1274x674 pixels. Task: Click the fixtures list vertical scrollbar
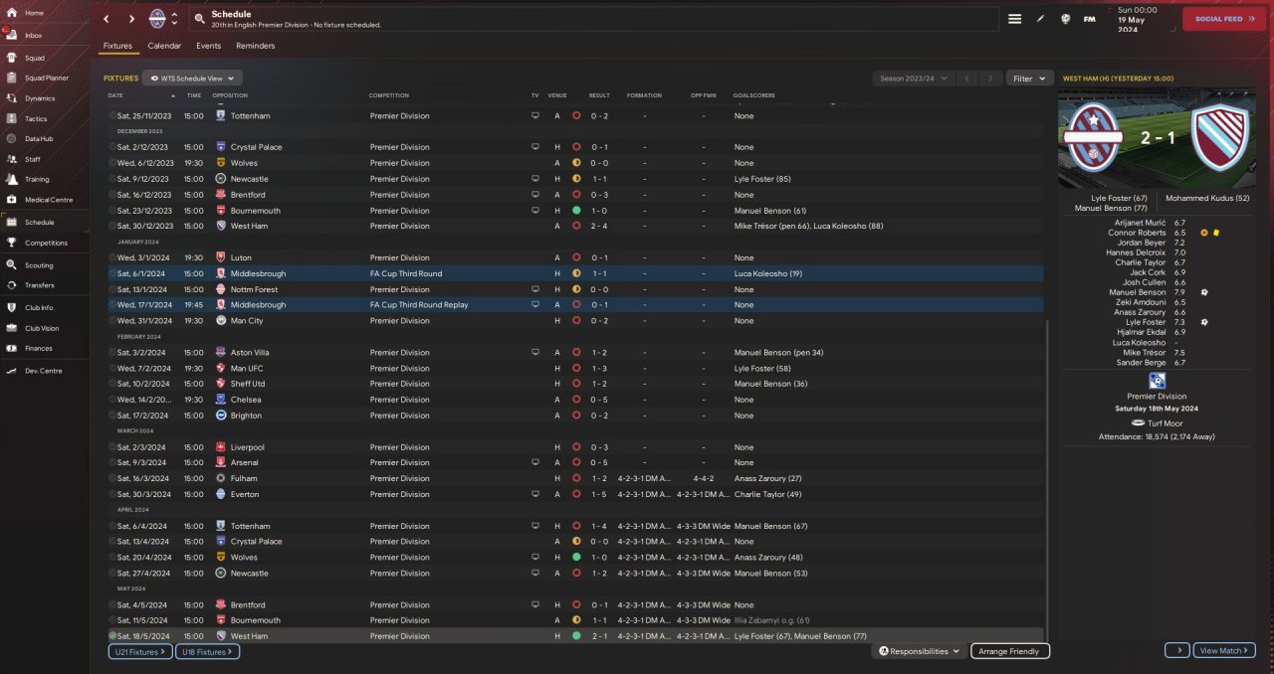(1046, 480)
